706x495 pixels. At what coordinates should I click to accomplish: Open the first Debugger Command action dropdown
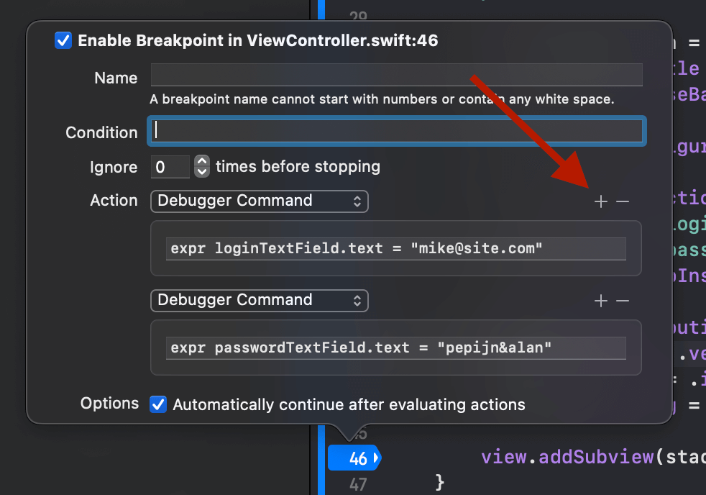260,201
